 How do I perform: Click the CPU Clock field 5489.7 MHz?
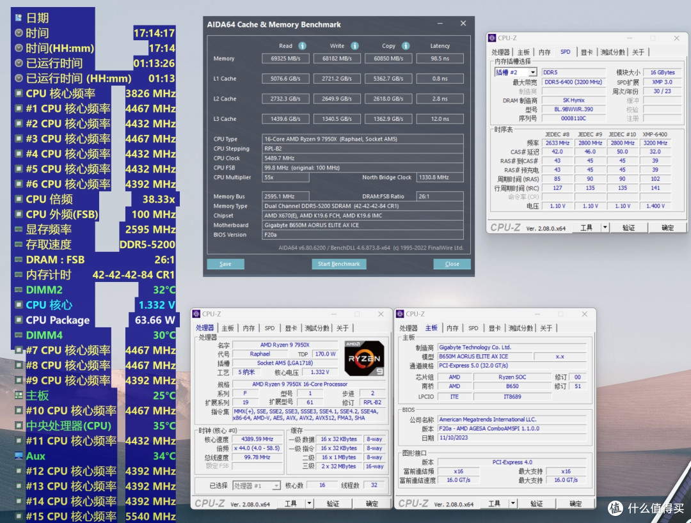click(x=362, y=158)
